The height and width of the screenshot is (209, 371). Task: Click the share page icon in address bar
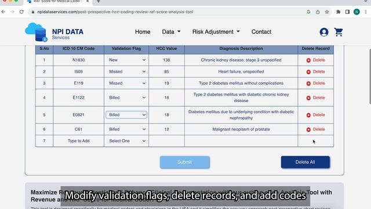(x=318, y=12)
